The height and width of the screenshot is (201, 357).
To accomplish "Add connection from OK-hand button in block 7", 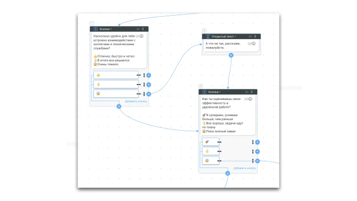I will 149,84.
